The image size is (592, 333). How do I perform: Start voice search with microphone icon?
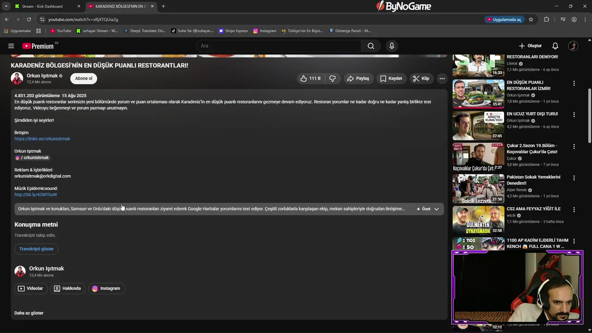[x=392, y=46]
